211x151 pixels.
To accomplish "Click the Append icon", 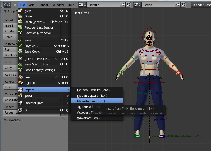I will pos(20,83).
